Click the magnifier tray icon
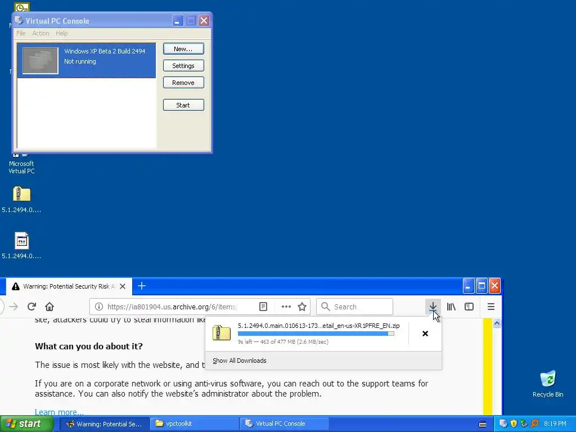576x432 pixels. pyautogui.click(x=535, y=424)
